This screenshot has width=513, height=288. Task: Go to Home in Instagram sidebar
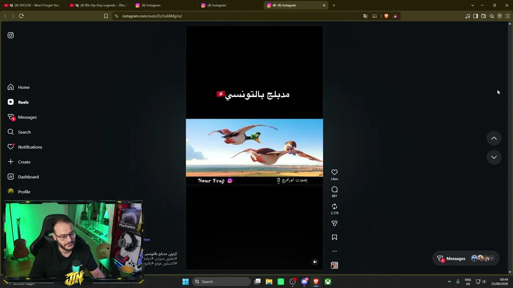[18, 87]
